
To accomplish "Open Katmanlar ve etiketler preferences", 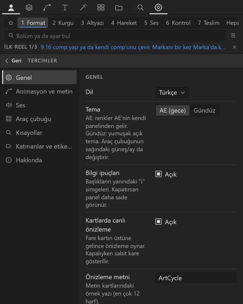I will [x=40, y=146].
